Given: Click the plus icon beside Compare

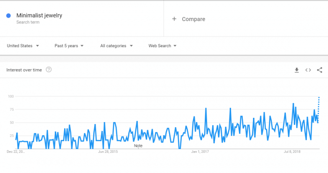Looking at the screenshot, I should pyautogui.click(x=174, y=19).
